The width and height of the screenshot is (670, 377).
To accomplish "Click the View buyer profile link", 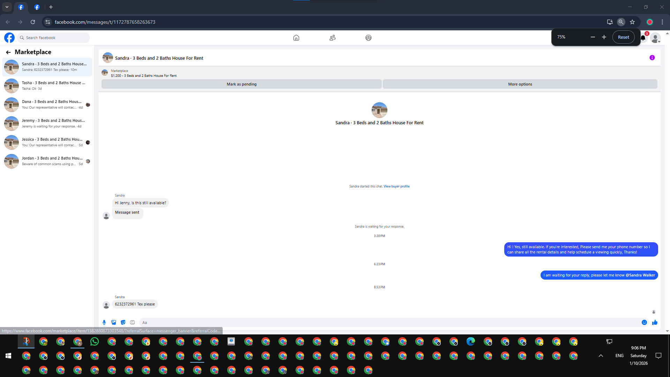I will [396, 186].
